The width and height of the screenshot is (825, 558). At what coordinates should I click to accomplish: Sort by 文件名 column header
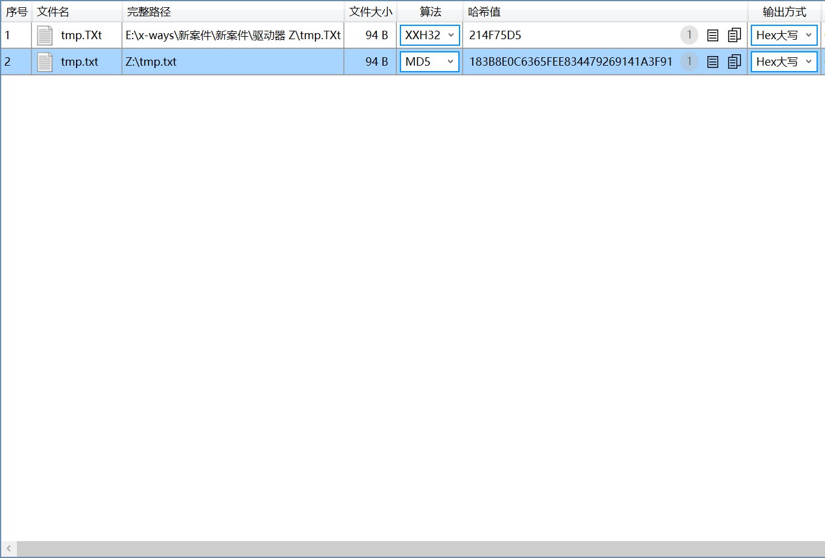53,12
